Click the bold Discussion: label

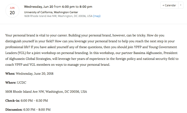(14, 110)
